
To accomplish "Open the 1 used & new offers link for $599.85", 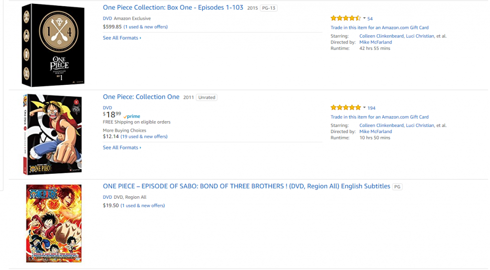I will (x=145, y=27).
